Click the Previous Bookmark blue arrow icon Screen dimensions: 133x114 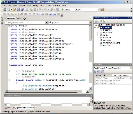pyautogui.click(x=51, y=14)
